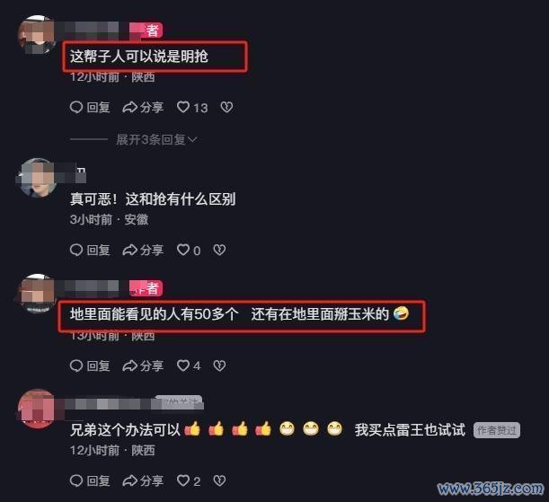Click the 作者赞过 badge

[x=497, y=430]
